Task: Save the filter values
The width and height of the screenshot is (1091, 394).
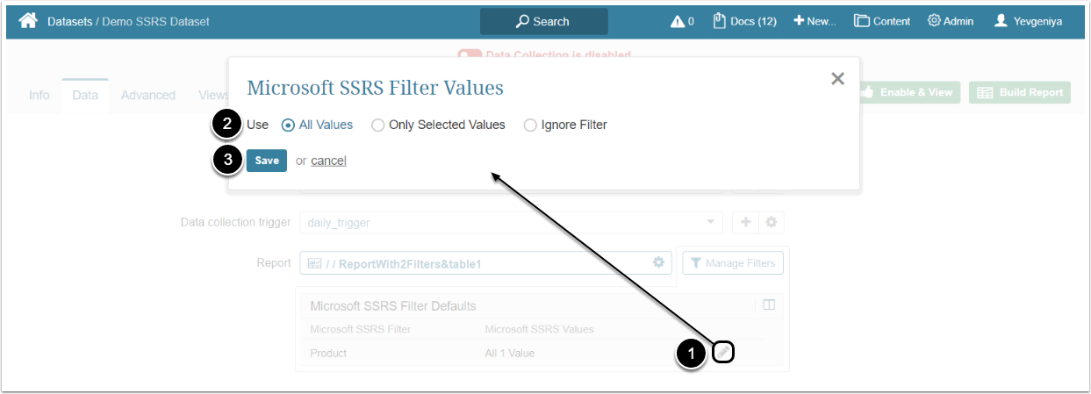Action: tap(267, 161)
